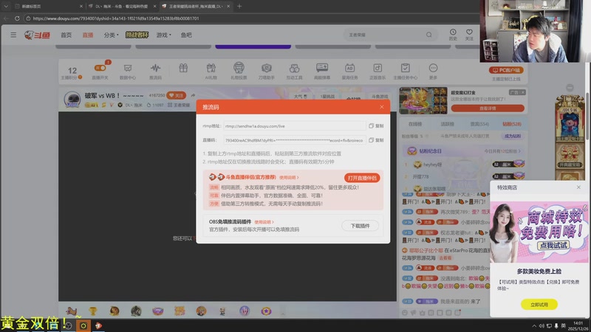Open the 正版音乐 icon

(x=378, y=72)
